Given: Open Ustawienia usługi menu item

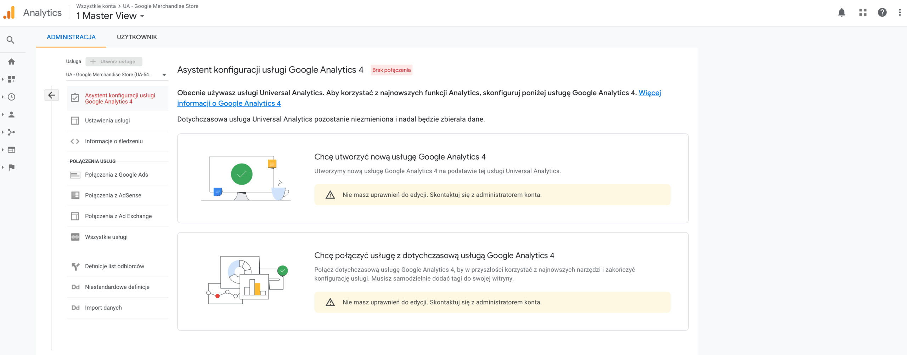Looking at the screenshot, I should [x=118, y=121].
